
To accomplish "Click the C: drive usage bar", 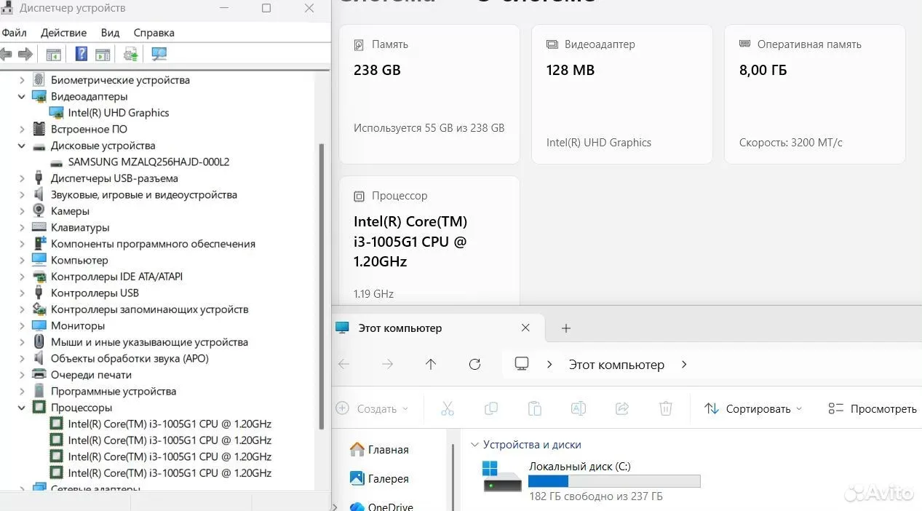I will point(614,481).
